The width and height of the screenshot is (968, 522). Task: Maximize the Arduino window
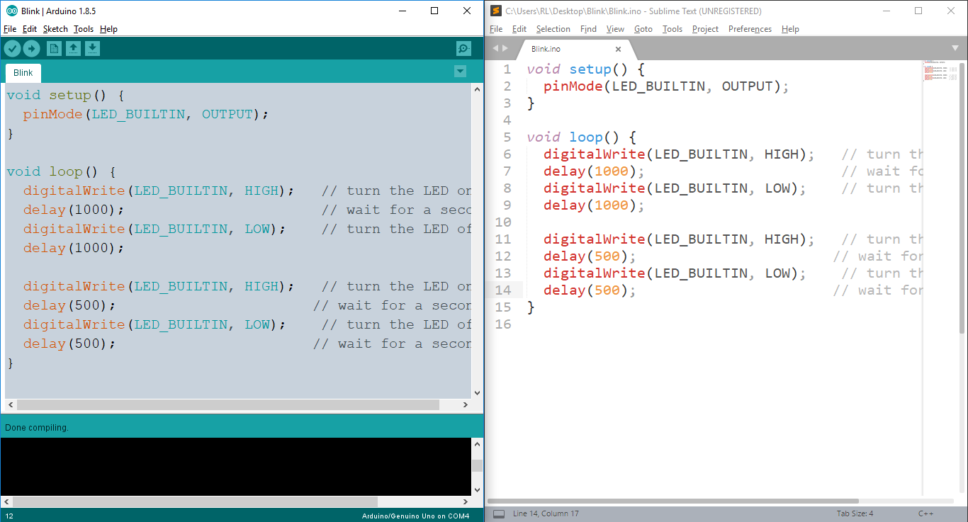point(434,11)
